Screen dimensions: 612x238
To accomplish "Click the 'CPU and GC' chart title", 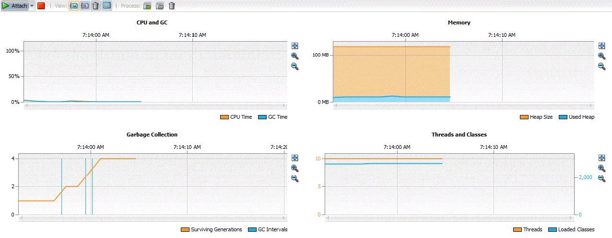I will pyautogui.click(x=152, y=23).
